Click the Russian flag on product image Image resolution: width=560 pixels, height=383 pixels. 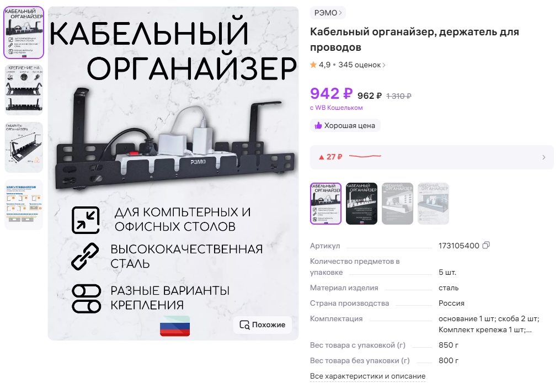pyautogui.click(x=175, y=326)
